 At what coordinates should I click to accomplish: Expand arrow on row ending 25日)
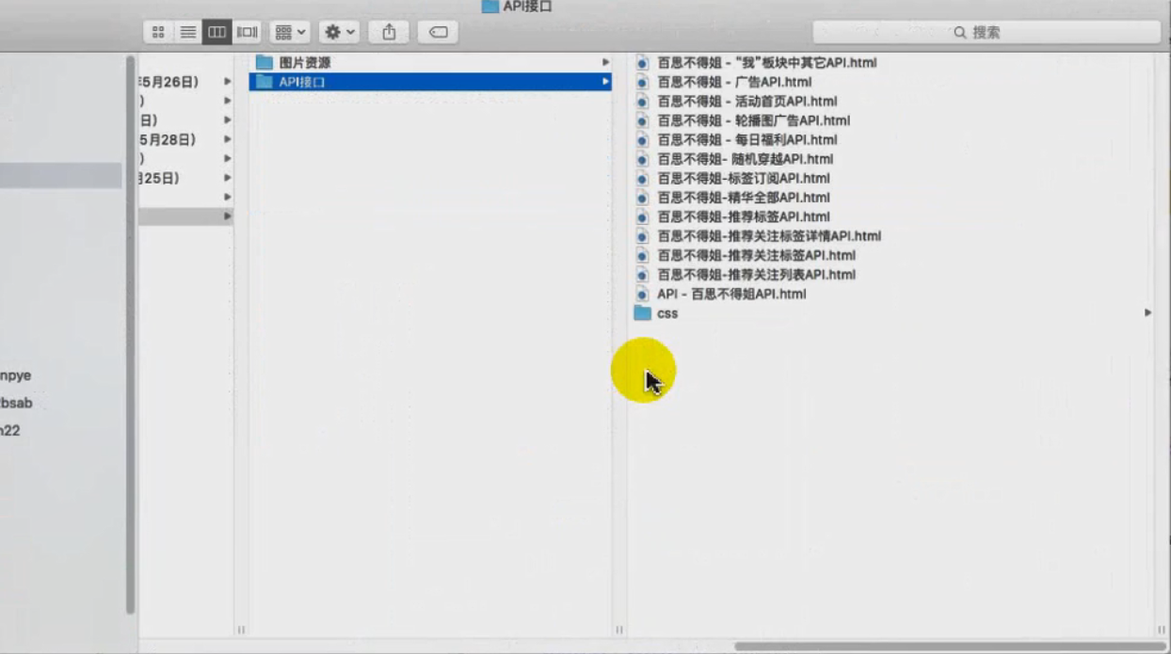(x=227, y=178)
